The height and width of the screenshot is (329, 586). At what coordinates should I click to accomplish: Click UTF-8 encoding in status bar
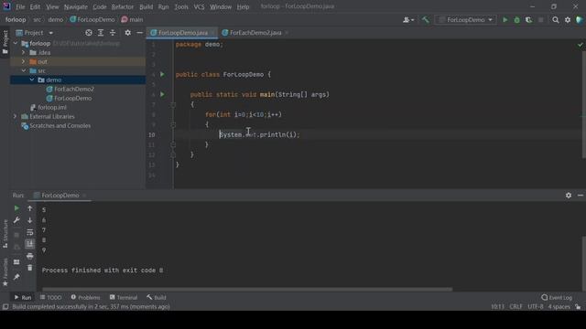(535, 307)
